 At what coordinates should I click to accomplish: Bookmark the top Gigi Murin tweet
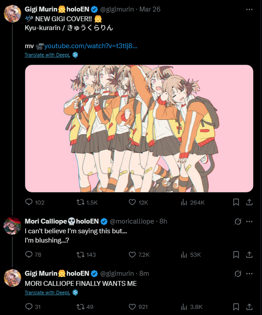[x=236, y=202]
